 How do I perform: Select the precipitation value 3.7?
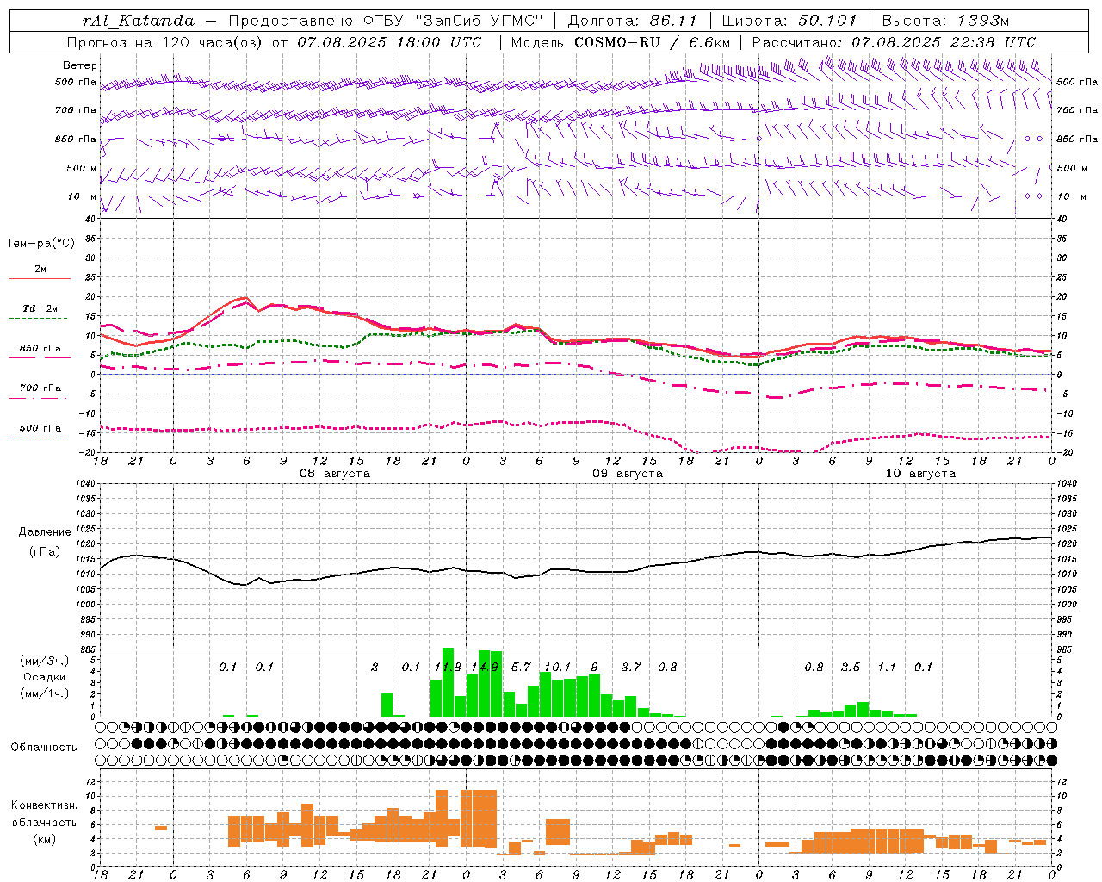pos(631,668)
